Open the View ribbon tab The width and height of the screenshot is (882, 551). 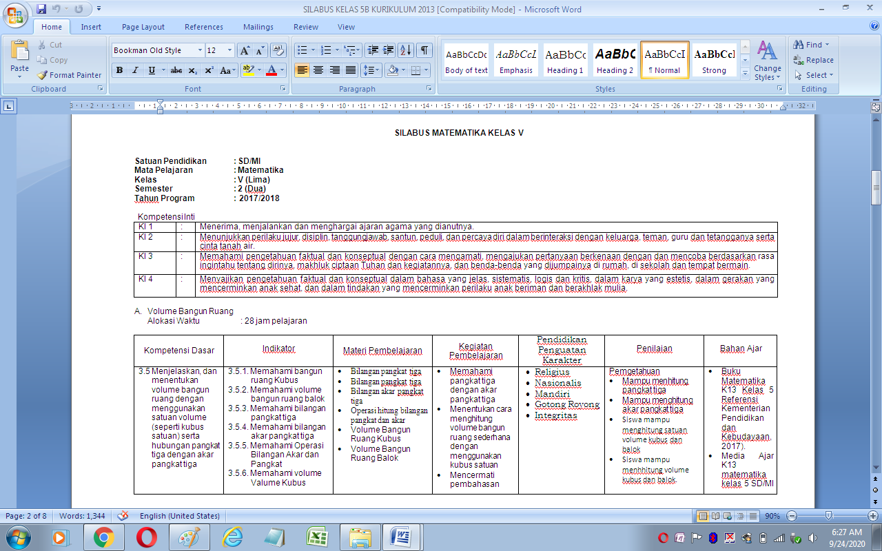click(347, 27)
